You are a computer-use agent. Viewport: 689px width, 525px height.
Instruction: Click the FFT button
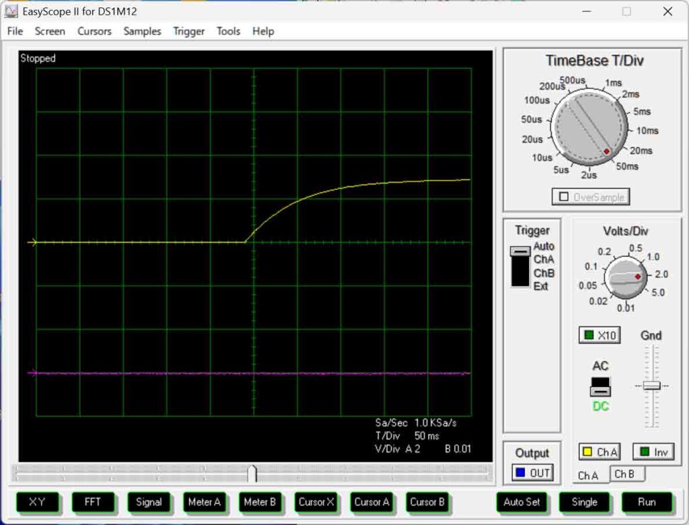pyautogui.click(x=93, y=502)
